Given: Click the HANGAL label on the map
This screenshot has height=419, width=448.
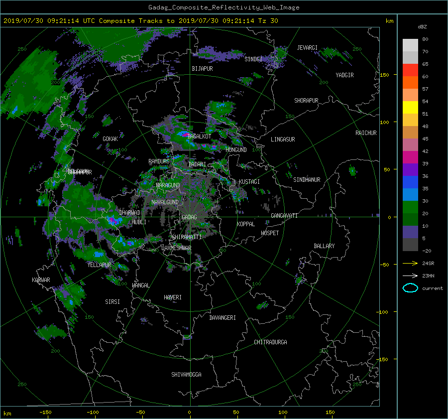Looking at the screenshot, I should click(141, 285).
